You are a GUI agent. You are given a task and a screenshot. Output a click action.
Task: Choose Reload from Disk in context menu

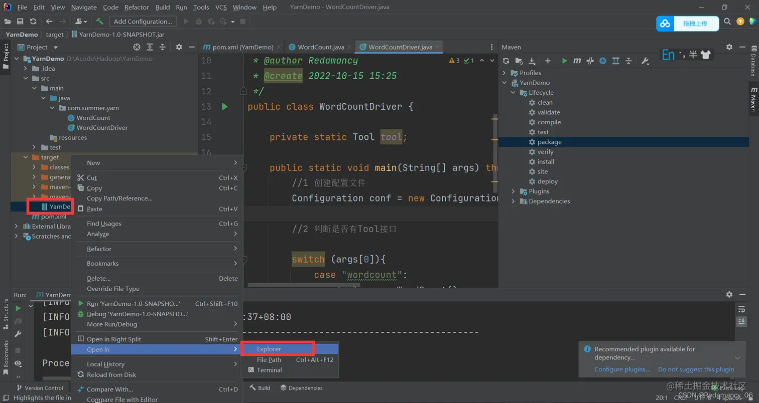point(157,375)
